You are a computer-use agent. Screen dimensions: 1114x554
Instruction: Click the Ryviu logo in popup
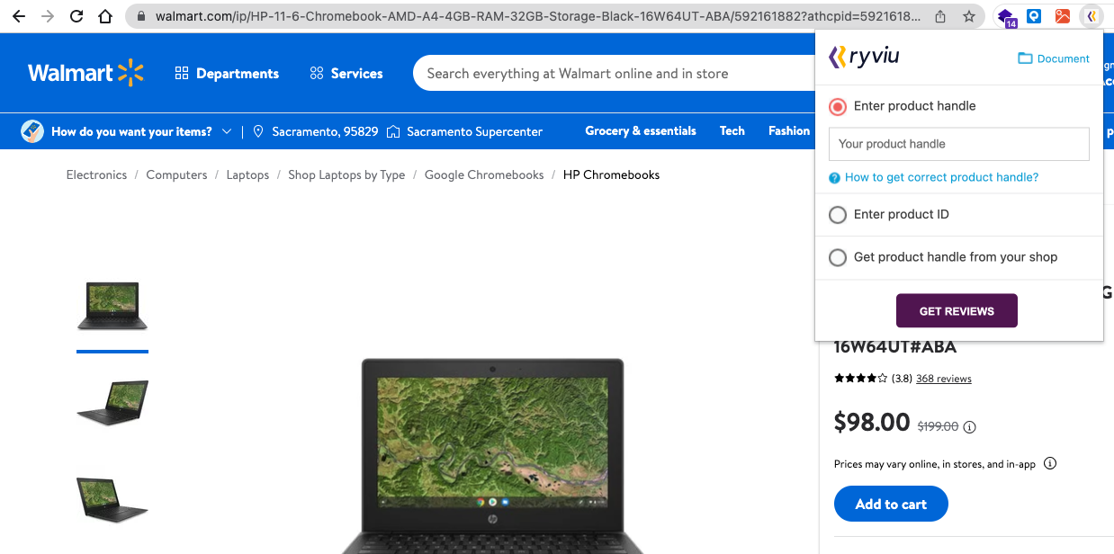point(863,58)
